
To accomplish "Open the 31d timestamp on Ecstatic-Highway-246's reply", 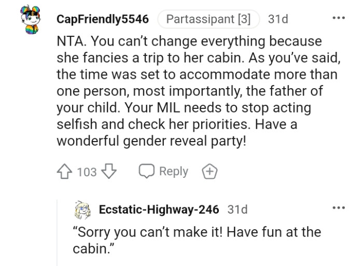I will pos(238,209).
